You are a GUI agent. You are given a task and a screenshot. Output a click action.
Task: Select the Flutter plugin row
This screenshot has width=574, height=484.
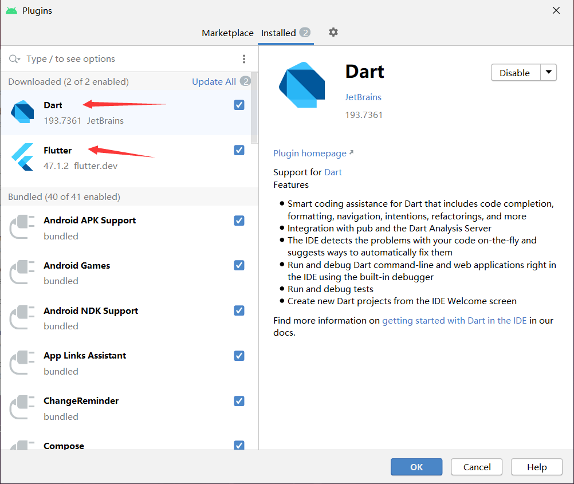[x=126, y=158]
